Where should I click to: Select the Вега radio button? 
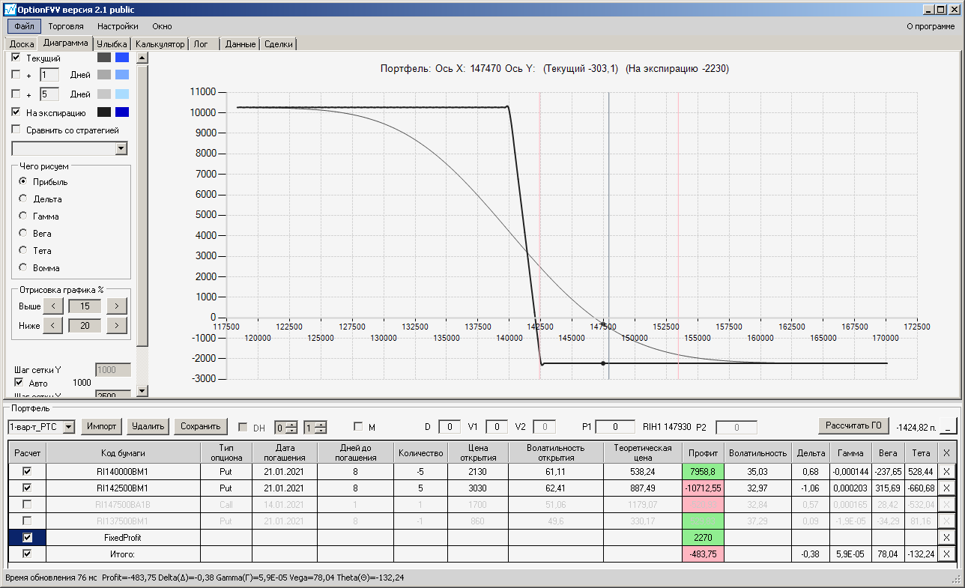tap(23, 234)
